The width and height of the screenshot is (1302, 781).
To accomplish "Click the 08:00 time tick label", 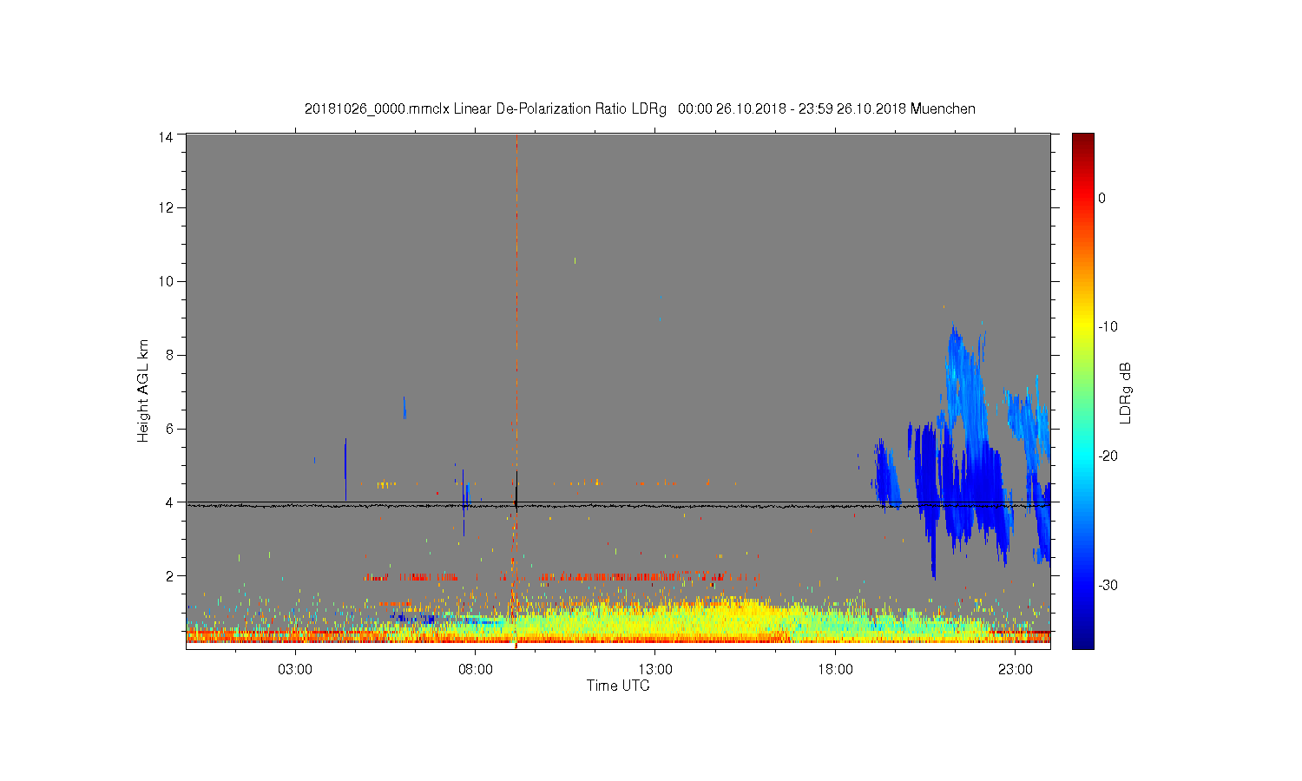I will click(x=476, y=670).
